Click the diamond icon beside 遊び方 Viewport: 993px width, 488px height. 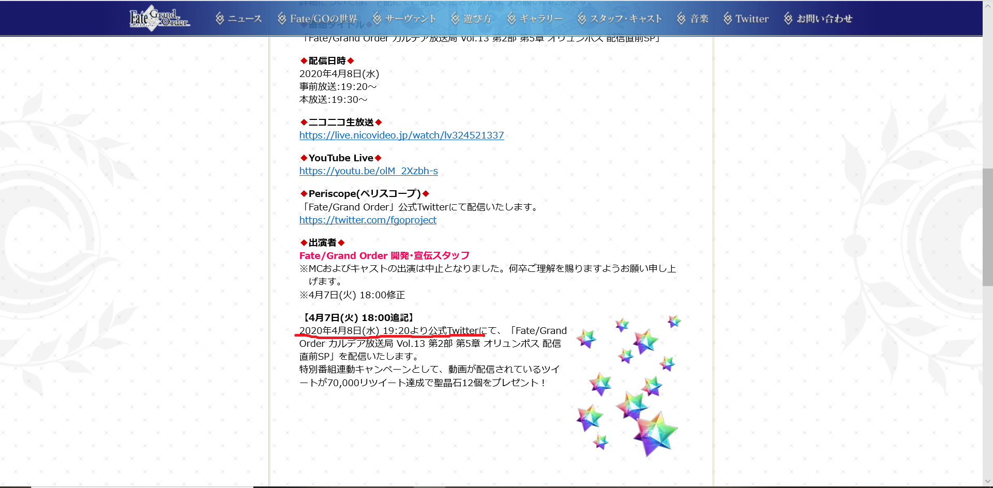(455, 19)
